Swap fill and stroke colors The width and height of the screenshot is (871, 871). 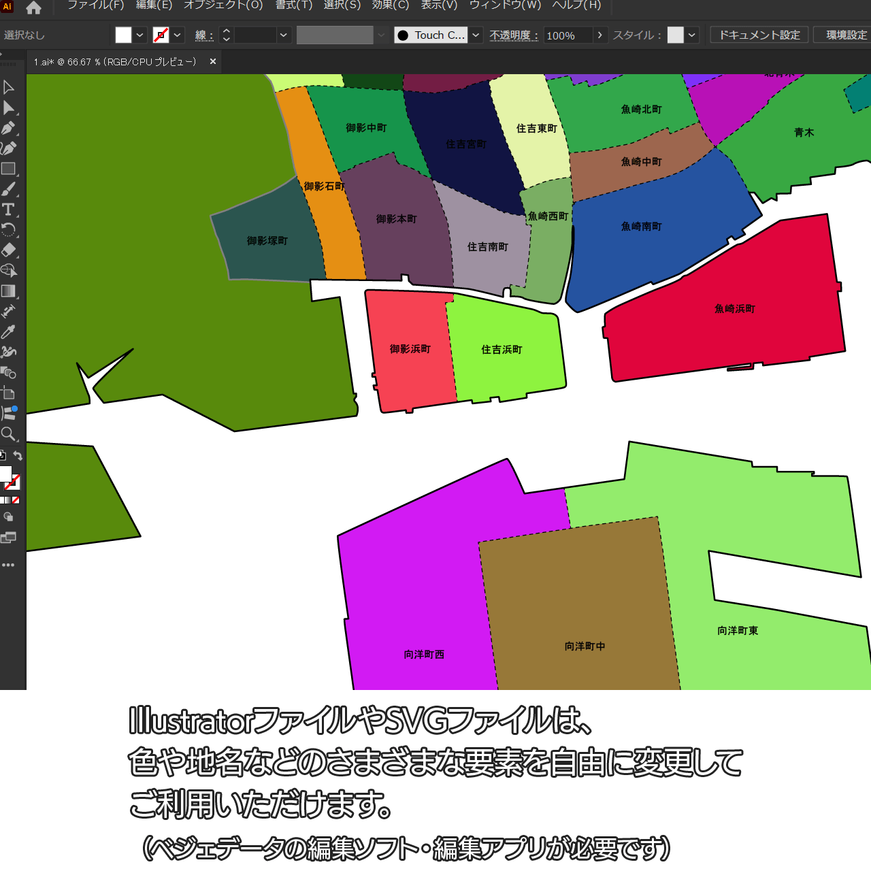[18, 456]
